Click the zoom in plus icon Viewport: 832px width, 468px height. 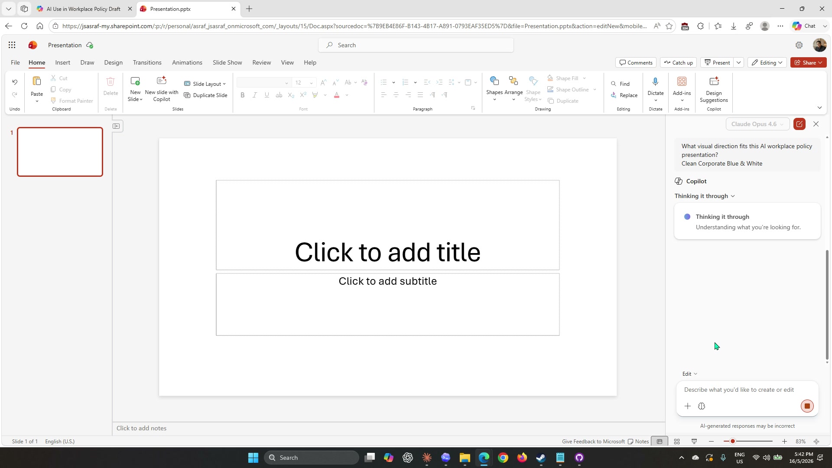pyautogui.click(x=784, y=442)
